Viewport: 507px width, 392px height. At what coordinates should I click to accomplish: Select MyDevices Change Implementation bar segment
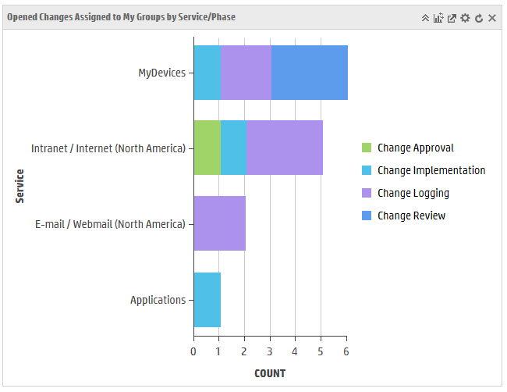click(207, 73)
